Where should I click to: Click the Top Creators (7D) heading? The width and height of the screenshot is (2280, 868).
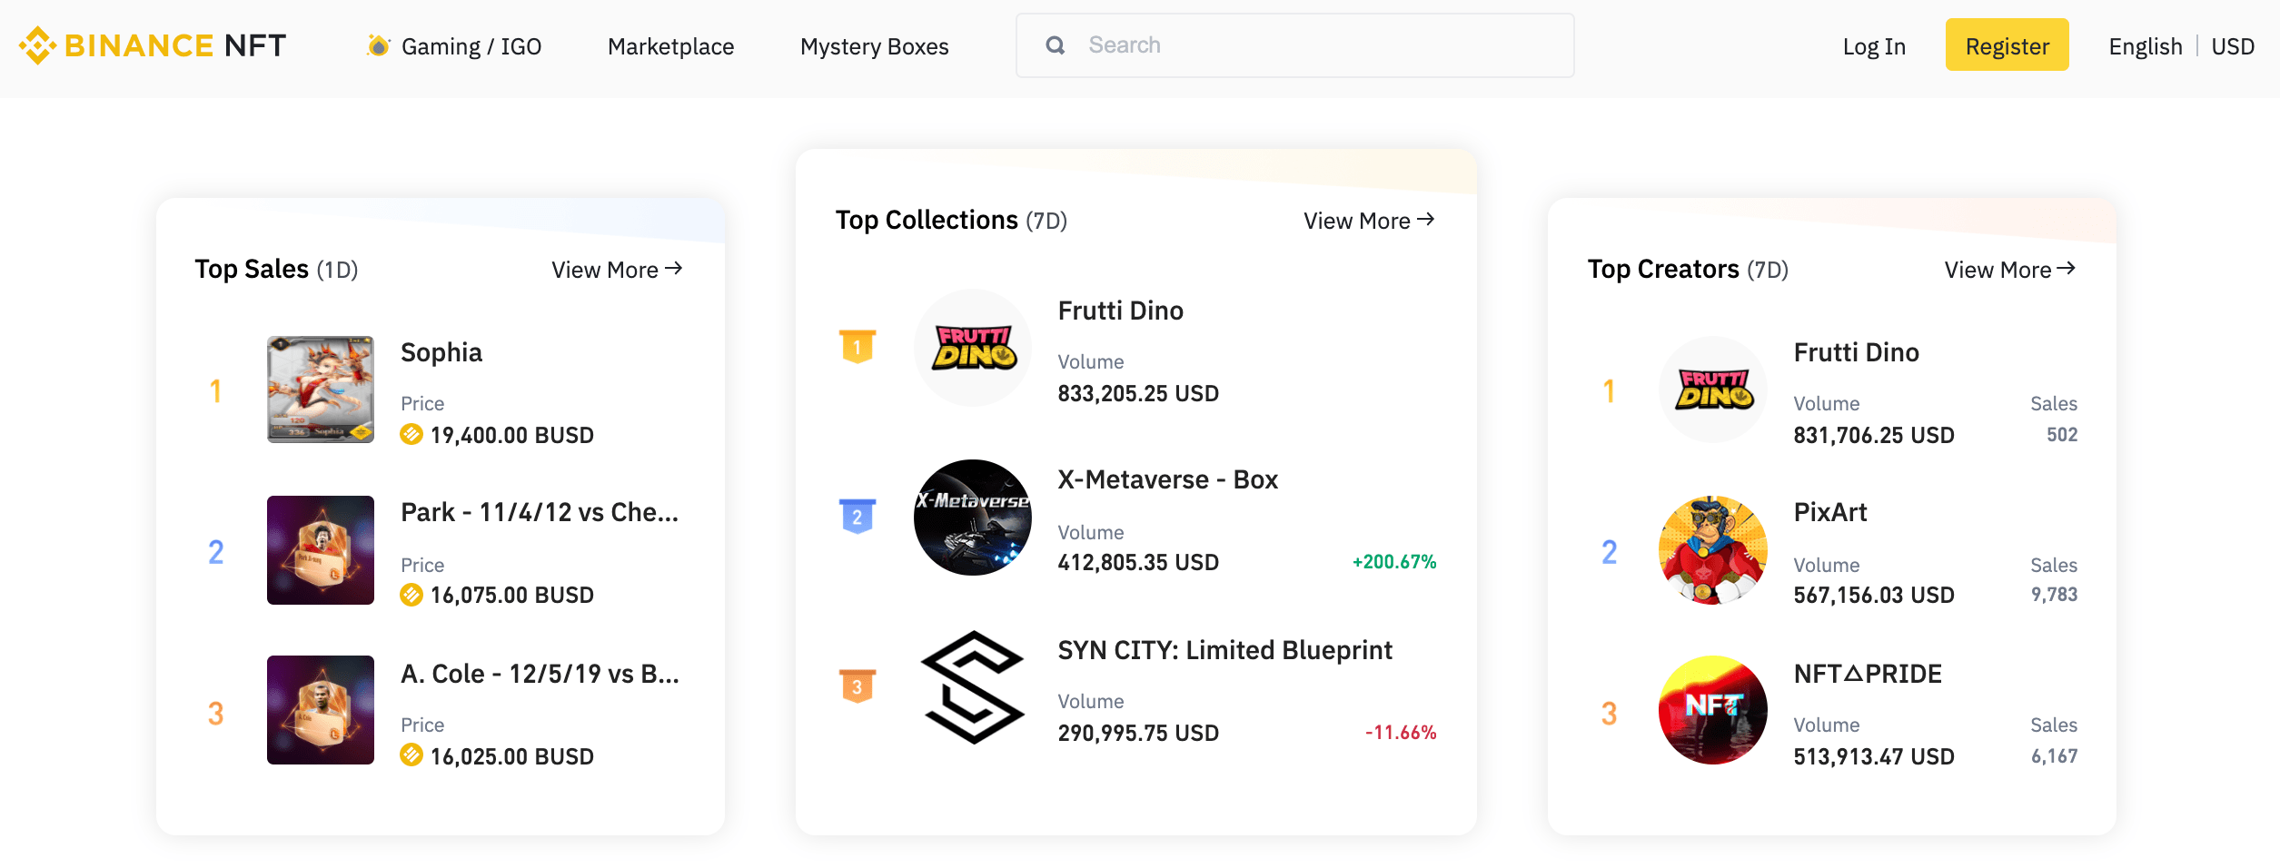tap(1688, 270)
